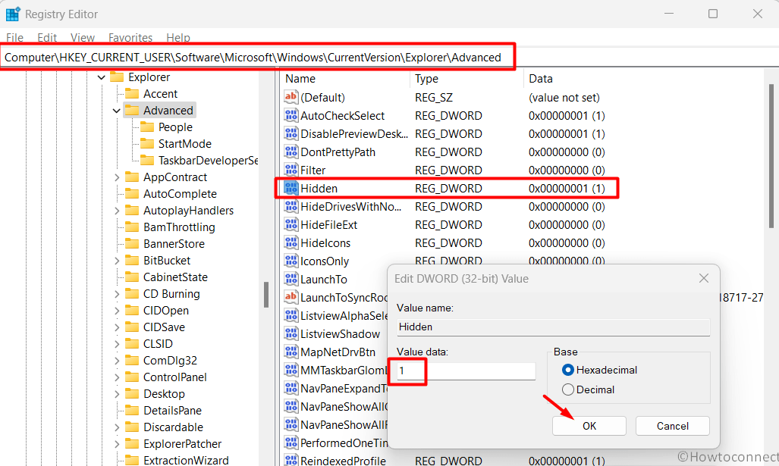Open the Favorites menu

[130, 38]
